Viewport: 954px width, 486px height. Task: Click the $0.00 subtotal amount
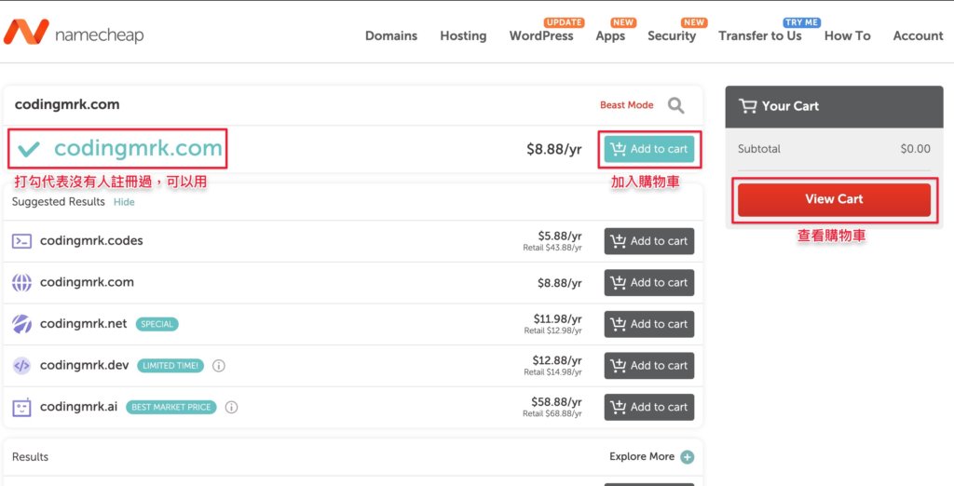916,149
